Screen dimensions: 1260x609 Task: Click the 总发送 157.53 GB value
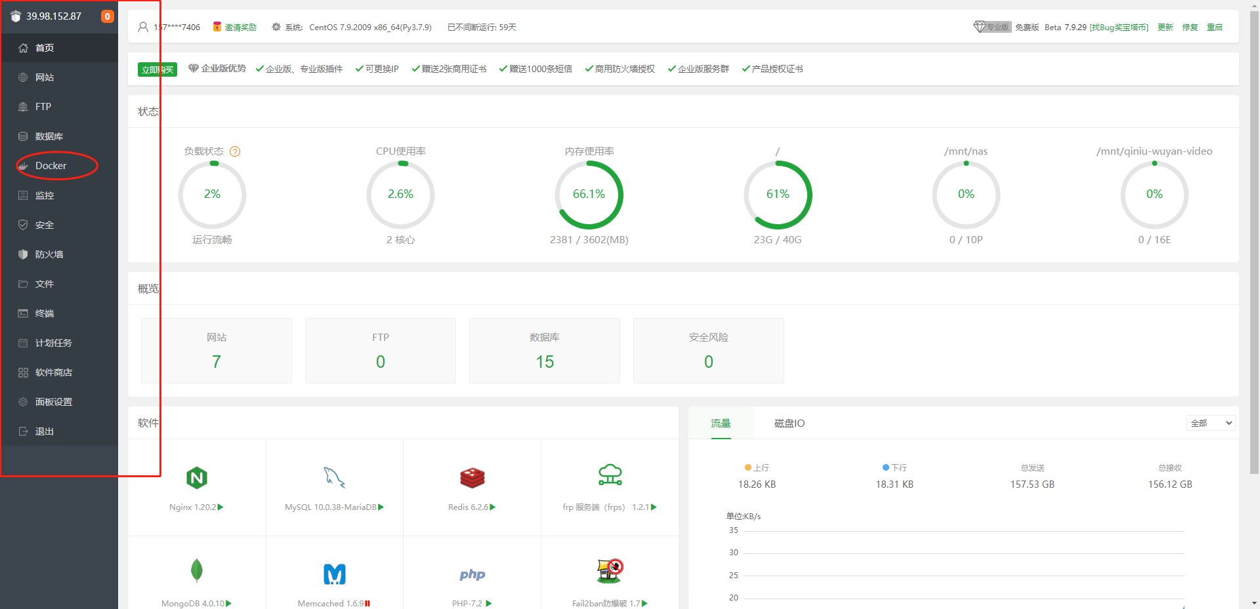pos(1032,484)
